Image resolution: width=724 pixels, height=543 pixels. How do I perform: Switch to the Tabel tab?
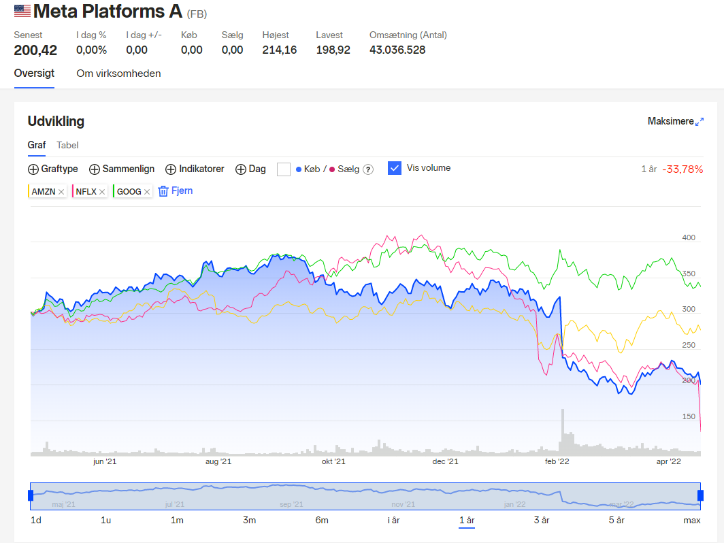coord(67,145)
